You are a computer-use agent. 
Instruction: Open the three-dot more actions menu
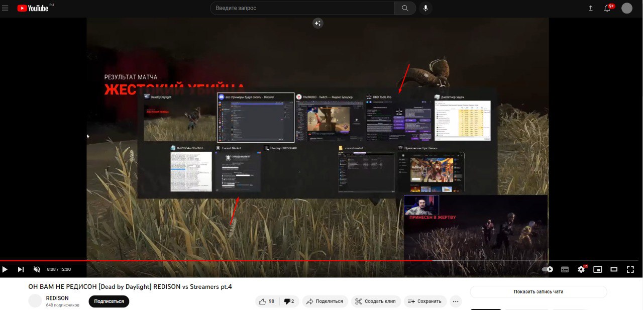click(x=456, y=301)
